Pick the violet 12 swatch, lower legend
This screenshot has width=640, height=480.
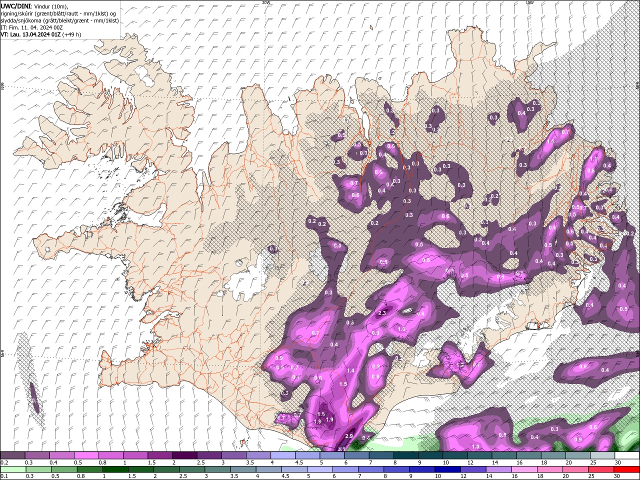coord(473,469)
